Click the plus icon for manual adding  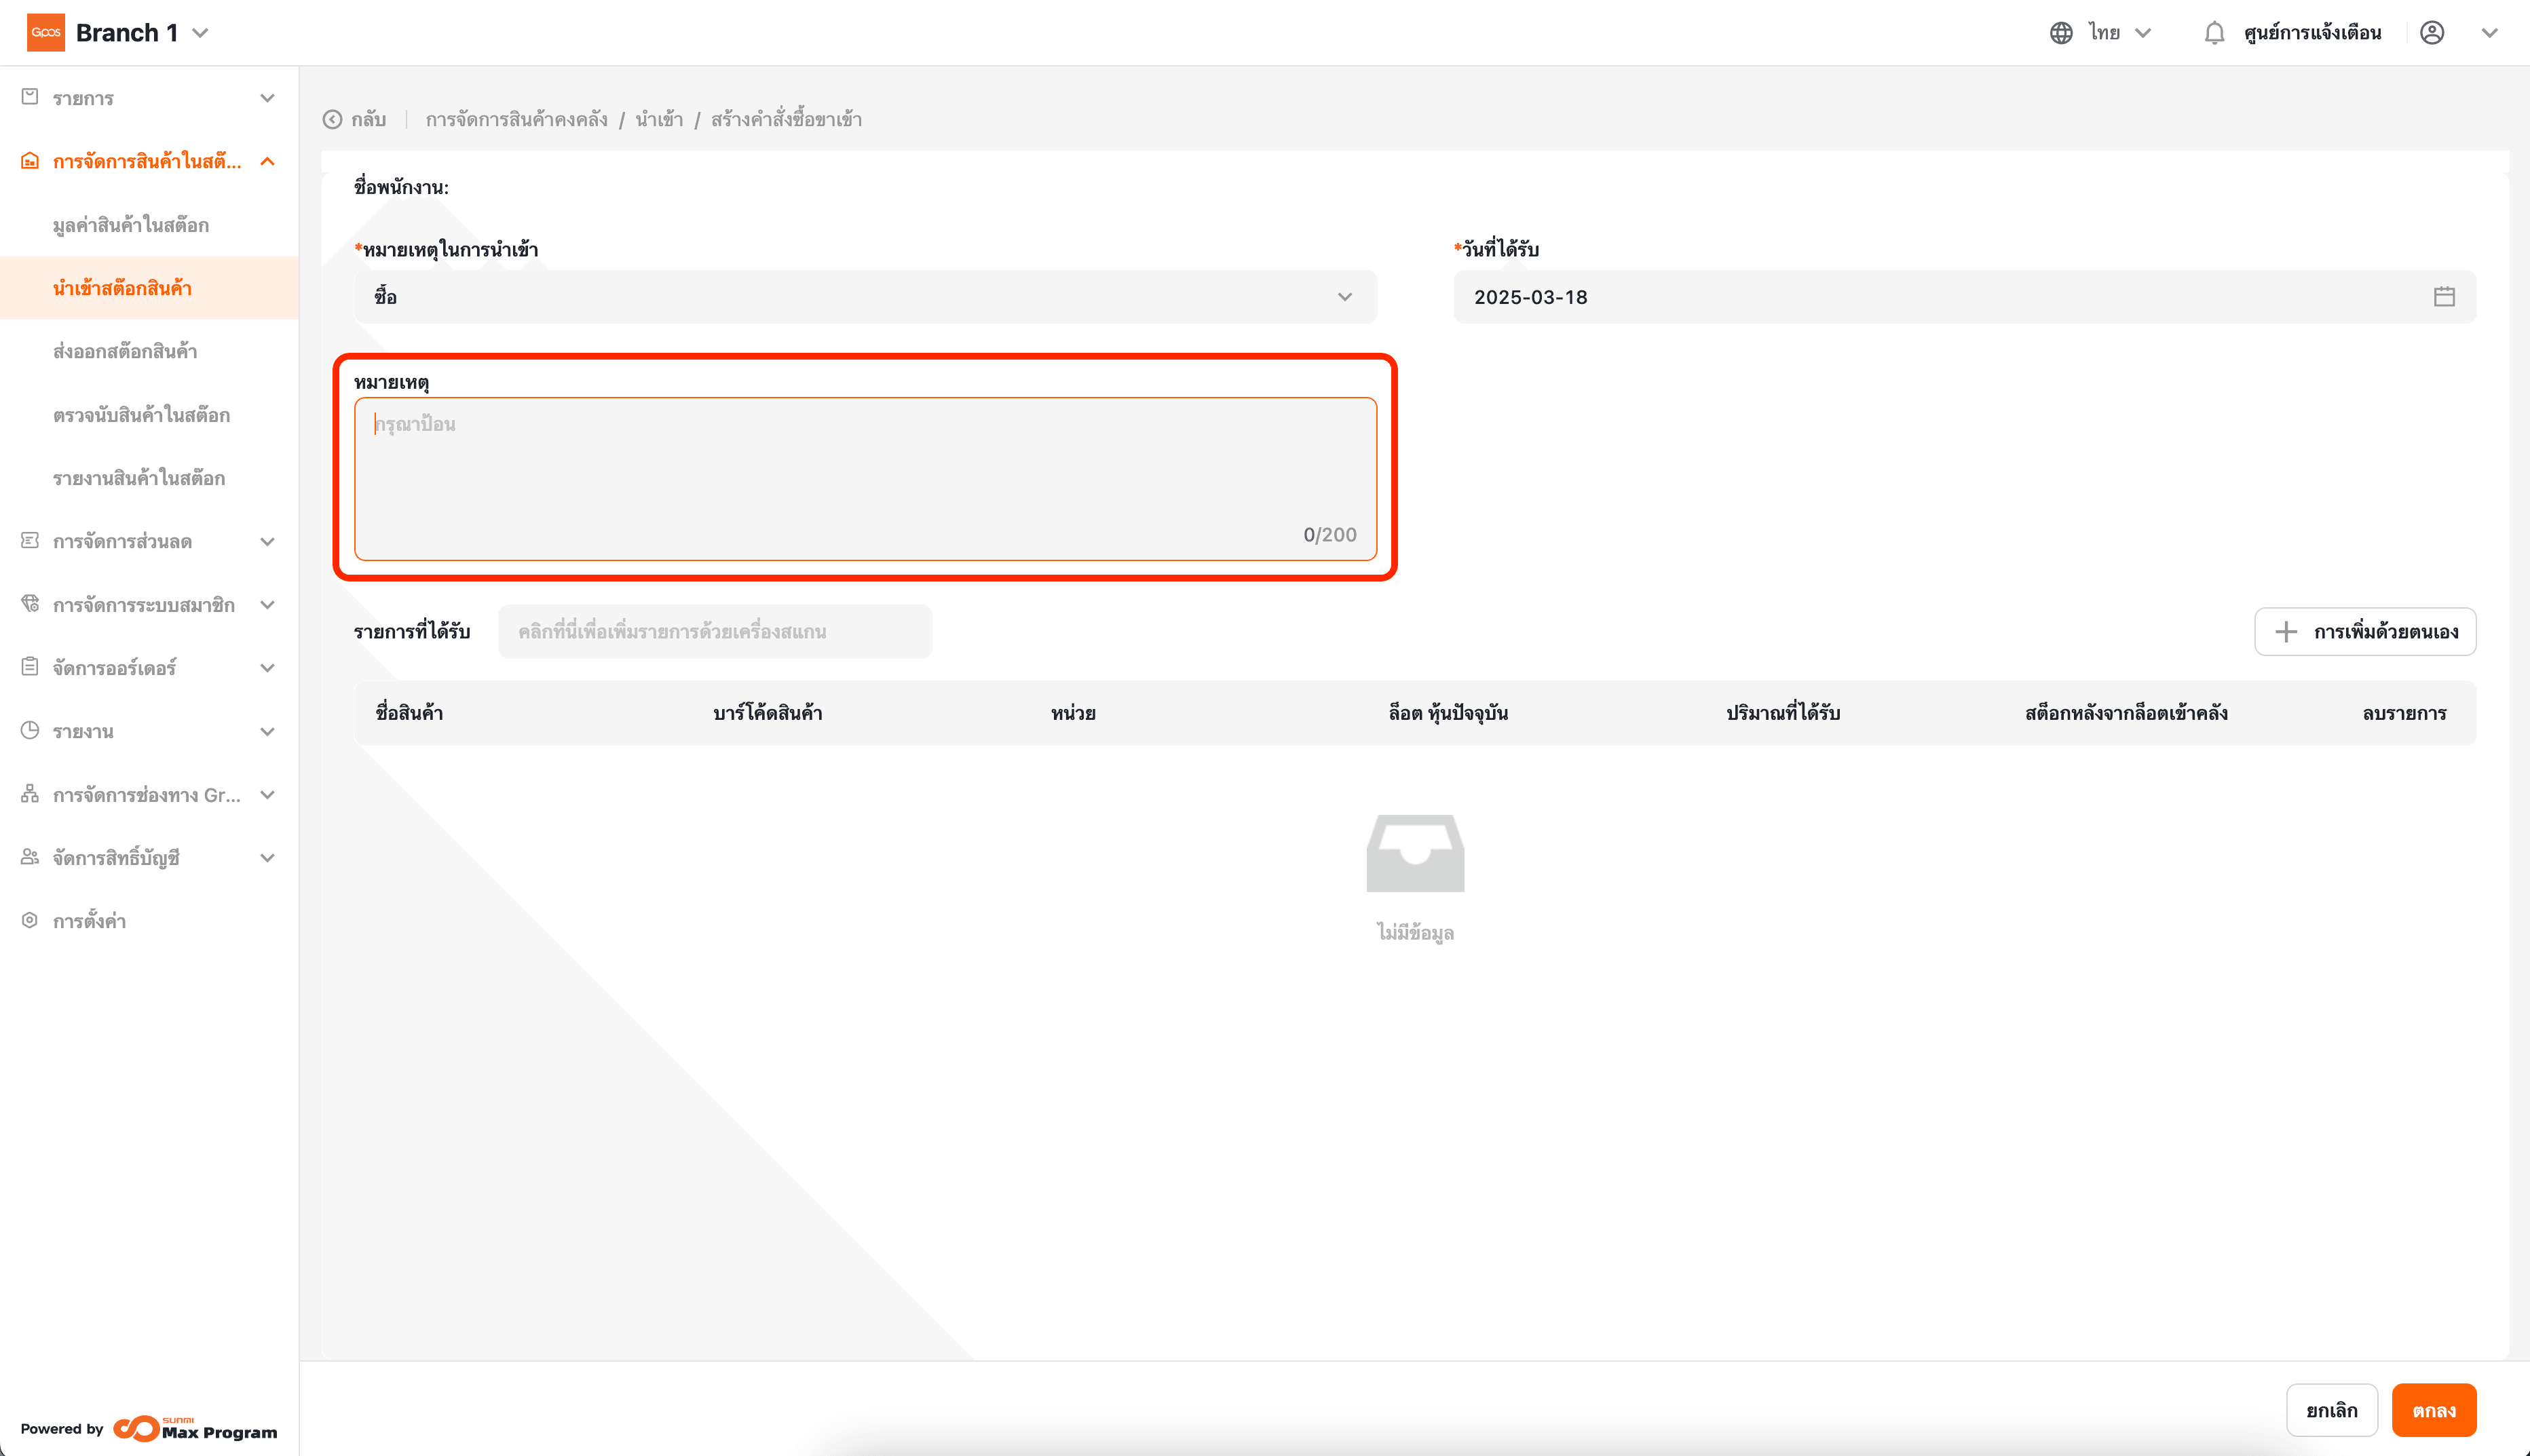(2286, 632)
